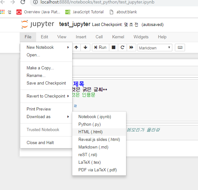Expand the Download as submenu
This screenshot has height=190, width=198.
click(46, 117)
